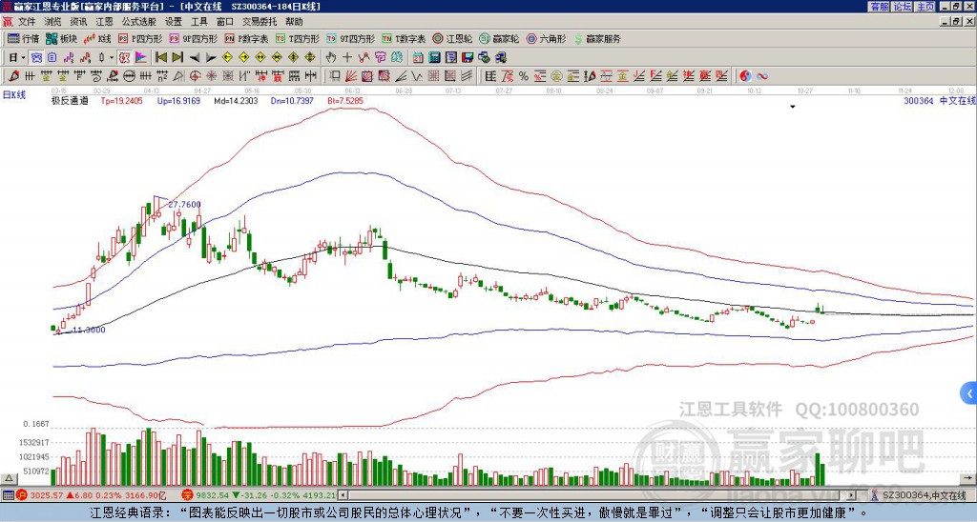Viewport: 977px width, 522px height.
Task: Click the 客服 button in title bar
Action: tap(880, 7)
